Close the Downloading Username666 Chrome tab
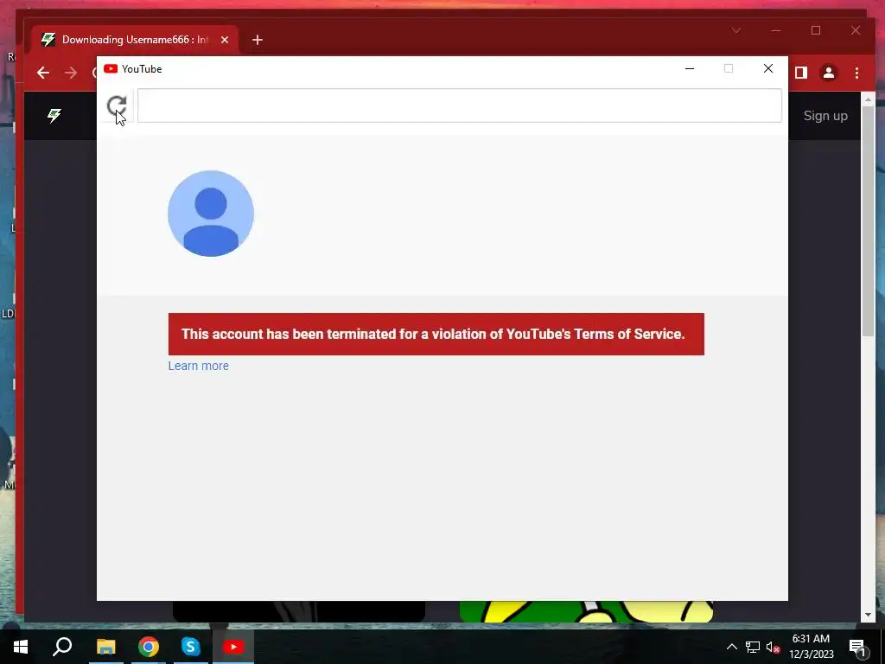Screen dimensions: 885x664 225,40
